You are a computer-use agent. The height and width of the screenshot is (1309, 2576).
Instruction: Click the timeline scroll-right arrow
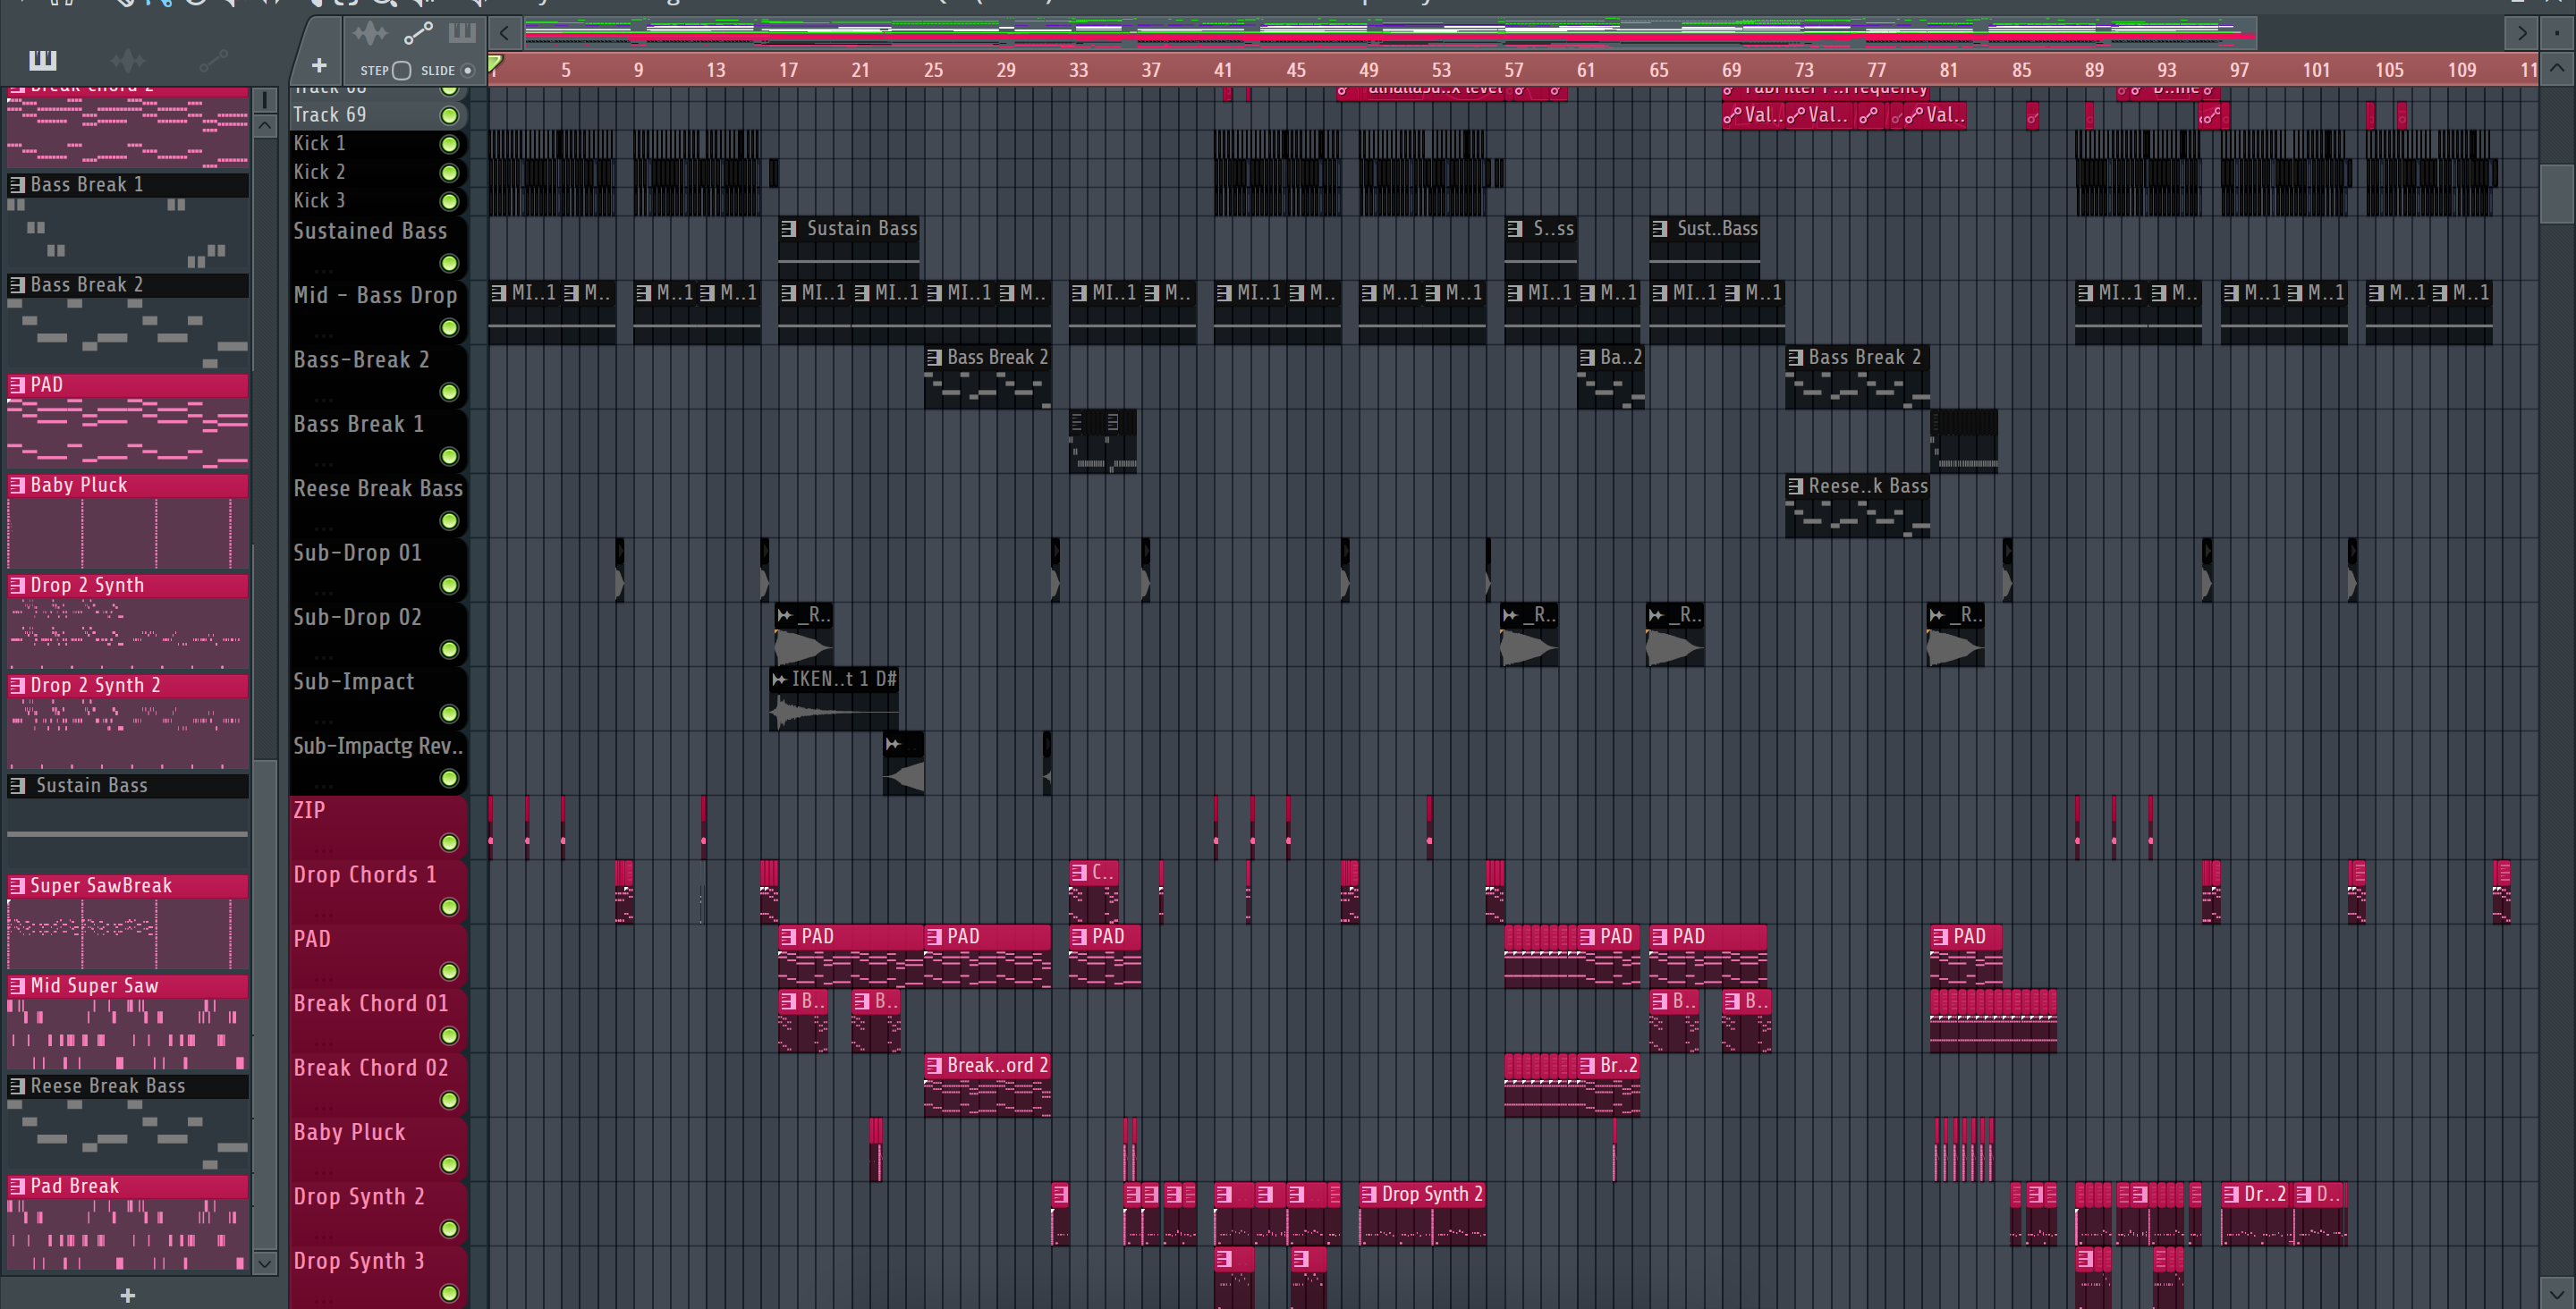[x=2522, y=33]
